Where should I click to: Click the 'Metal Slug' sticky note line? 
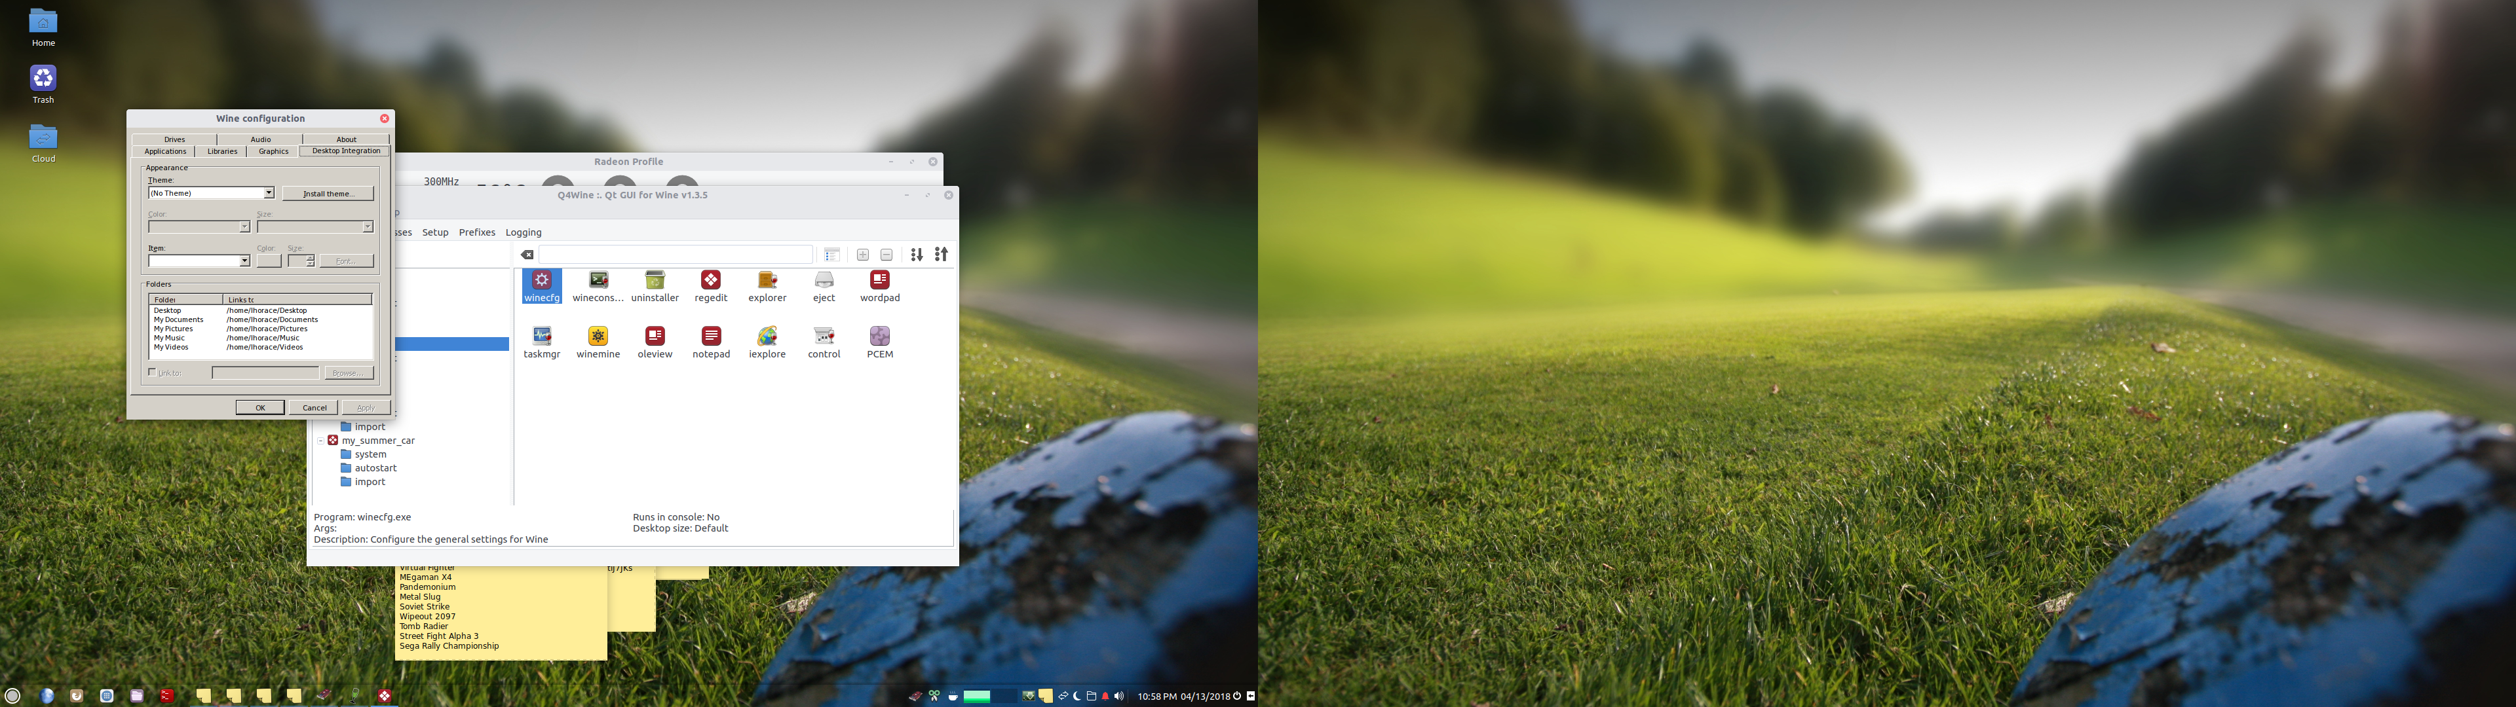click(x=420, y=596)
